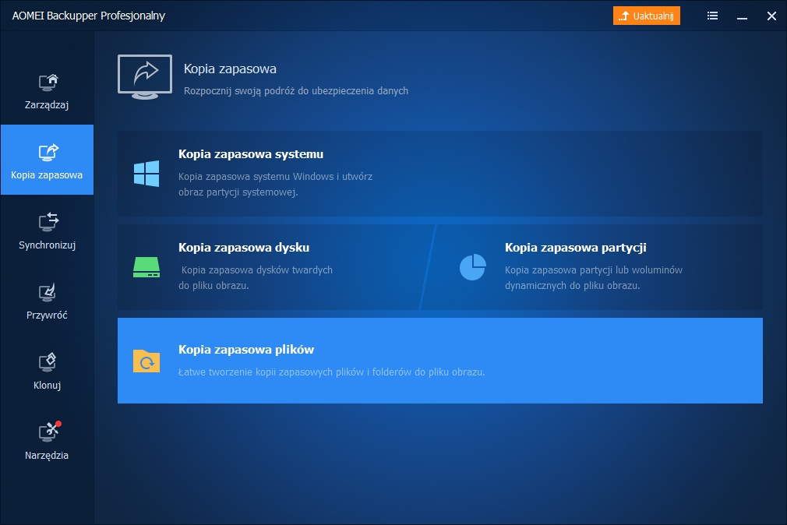Open the Zarządzaj sidebar icon
The image size is (787, 525).
point(48,82)
